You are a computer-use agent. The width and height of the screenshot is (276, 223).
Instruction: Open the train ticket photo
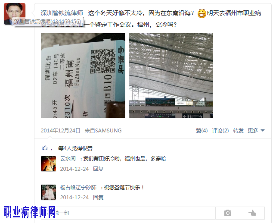click(x=83, y=75)
